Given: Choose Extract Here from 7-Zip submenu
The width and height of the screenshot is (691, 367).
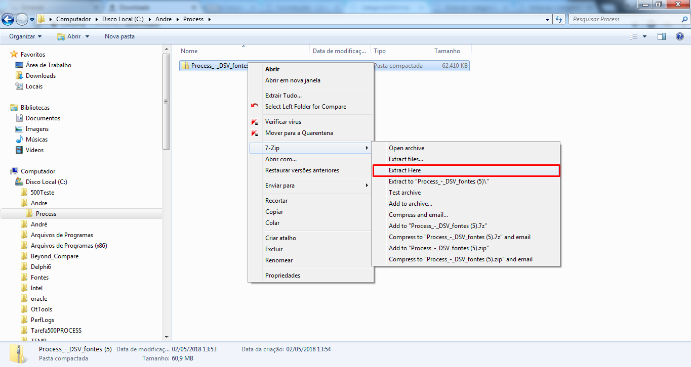Looking at the screenshot, I should [x=404, y=170].
